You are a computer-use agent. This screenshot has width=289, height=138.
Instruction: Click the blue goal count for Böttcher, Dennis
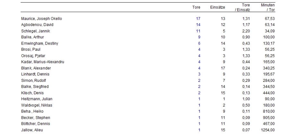pyautogui.click(x=199, y=124)
